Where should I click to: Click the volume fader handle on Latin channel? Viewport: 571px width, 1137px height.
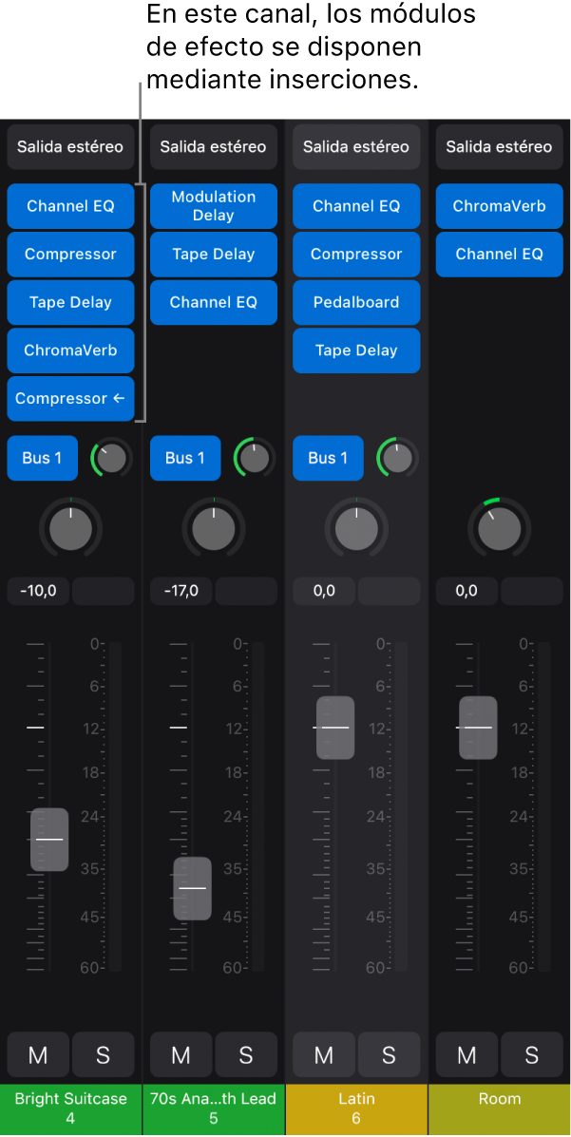[x=335, y=728]
